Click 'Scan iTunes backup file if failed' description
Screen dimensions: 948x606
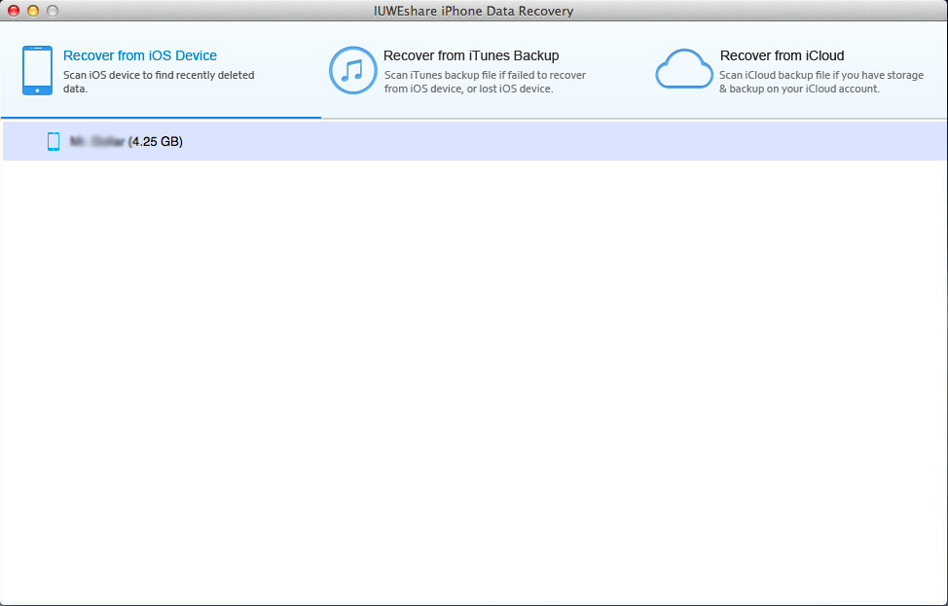click(x=485, y=82)
